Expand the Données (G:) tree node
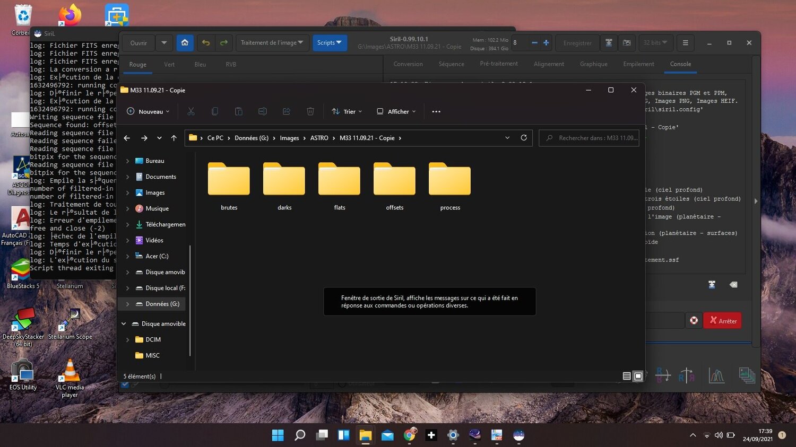 tap(127, 304)
